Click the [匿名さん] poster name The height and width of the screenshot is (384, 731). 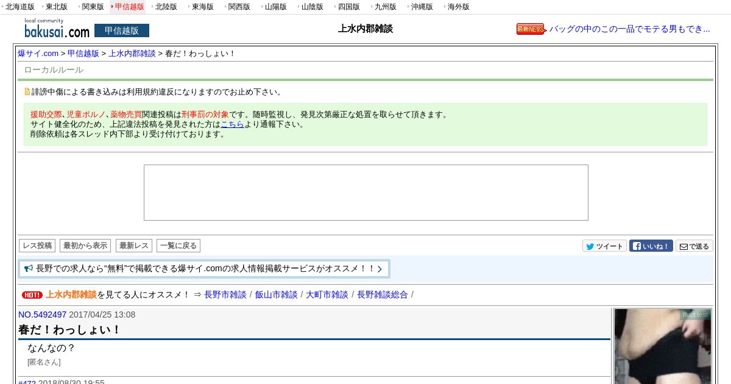44,362
